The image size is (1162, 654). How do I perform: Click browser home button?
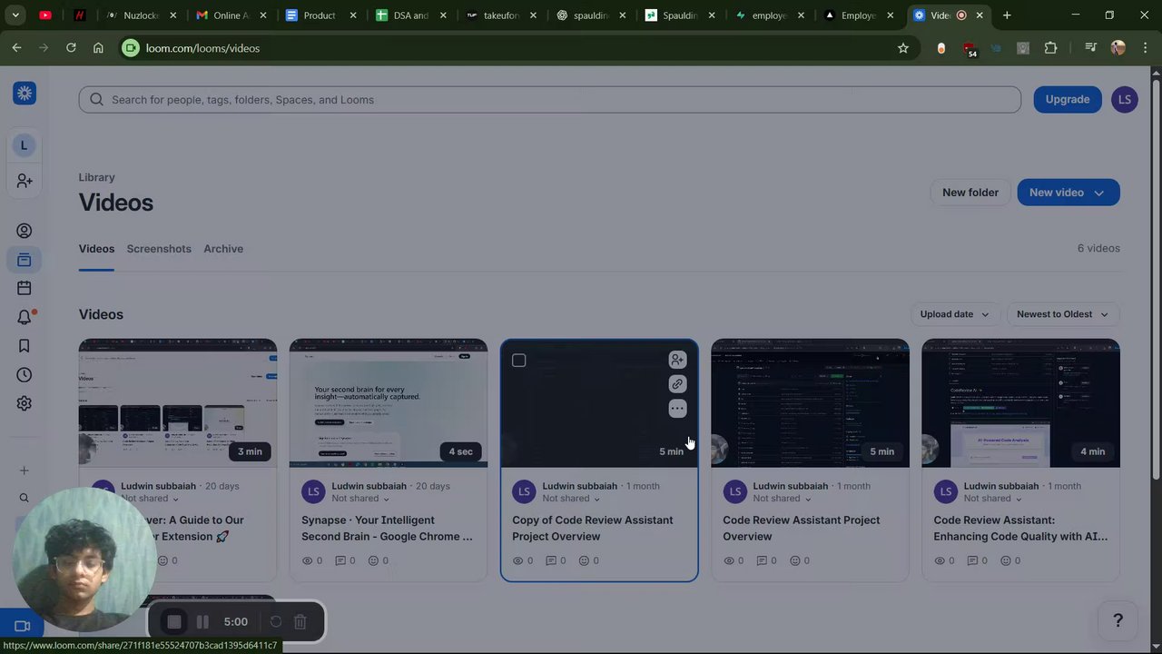98,48
